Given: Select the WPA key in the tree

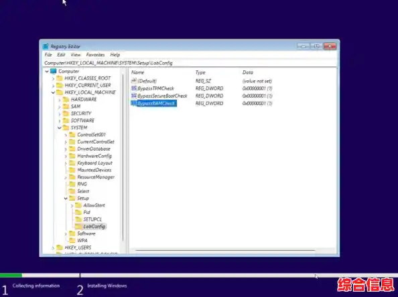Looking at the screenshot, I should tap(82, 241).
